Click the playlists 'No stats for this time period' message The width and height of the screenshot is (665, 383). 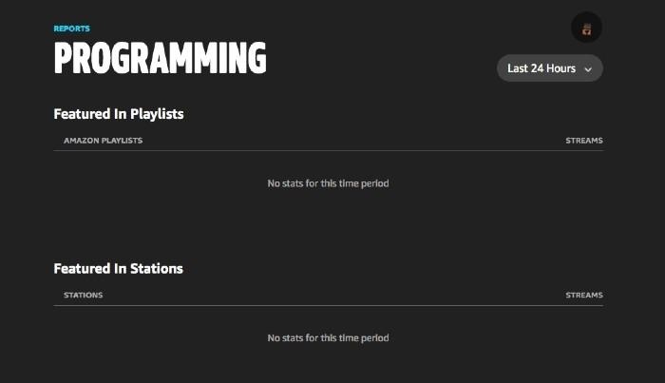pos(328,183)
